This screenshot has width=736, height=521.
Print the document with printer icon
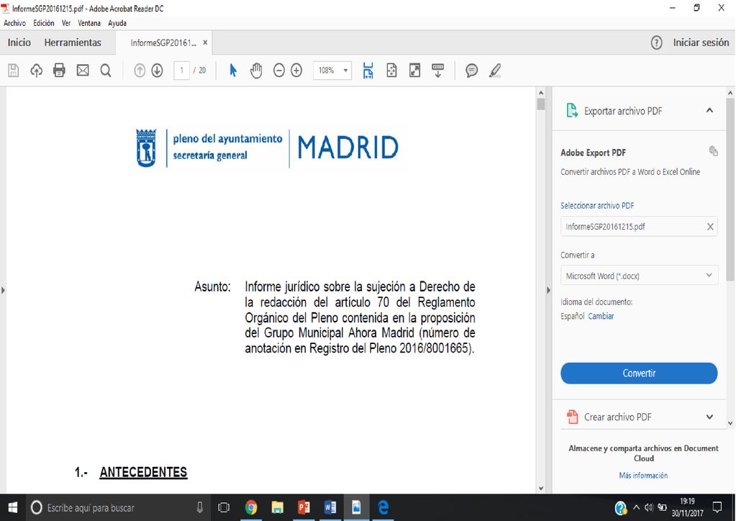click(59, 71)
